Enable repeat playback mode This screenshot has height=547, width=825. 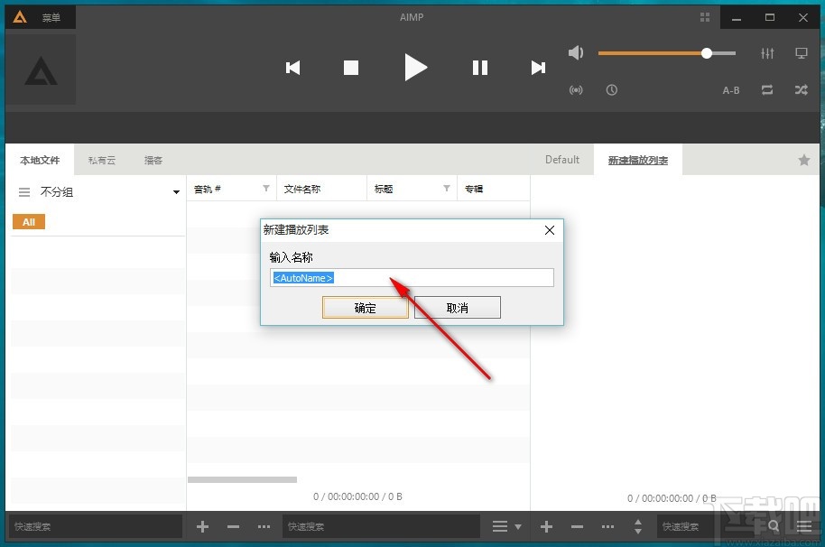point(767,90)
